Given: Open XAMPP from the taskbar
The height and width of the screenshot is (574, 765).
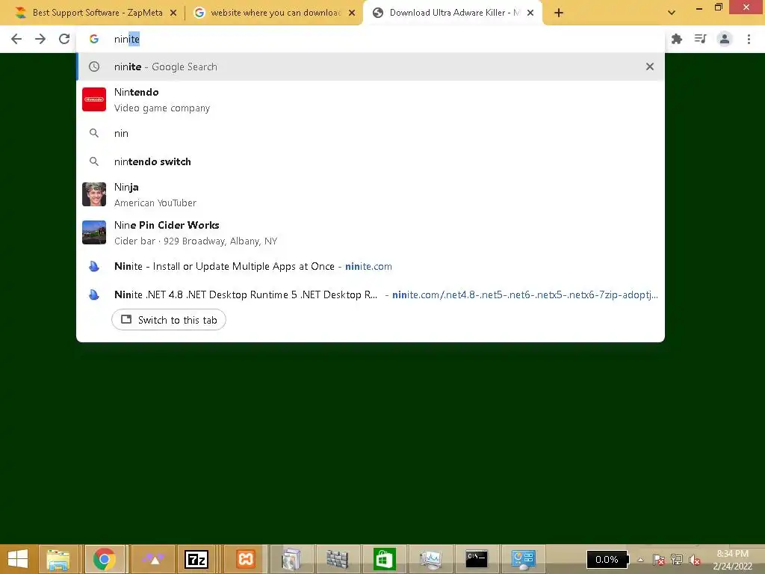Looking at the screenshot, I should pyautogui.click(x=245, y=559).
